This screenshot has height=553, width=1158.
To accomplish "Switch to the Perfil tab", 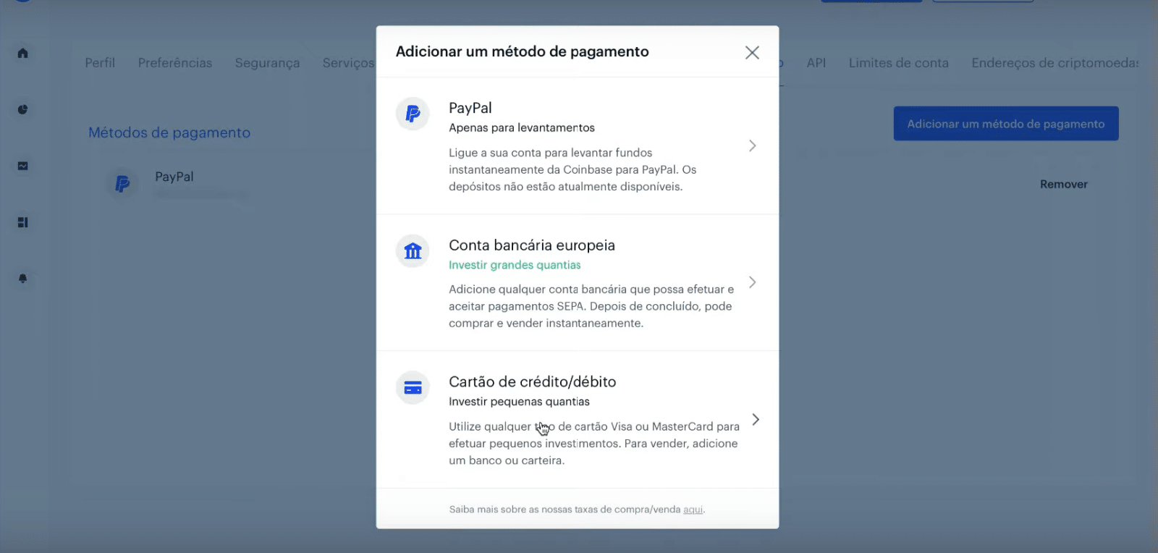I will pos(100,63).
